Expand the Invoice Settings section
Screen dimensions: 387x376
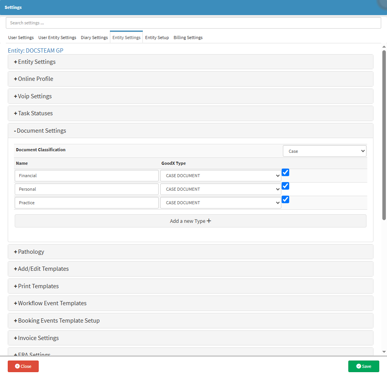pos(38,338)
